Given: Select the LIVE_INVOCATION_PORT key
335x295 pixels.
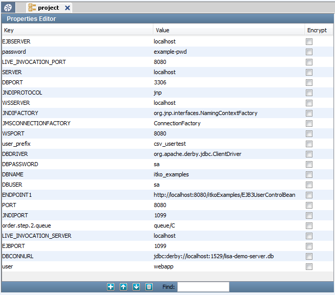Looking at the screenshot, I should click(77, 62).
